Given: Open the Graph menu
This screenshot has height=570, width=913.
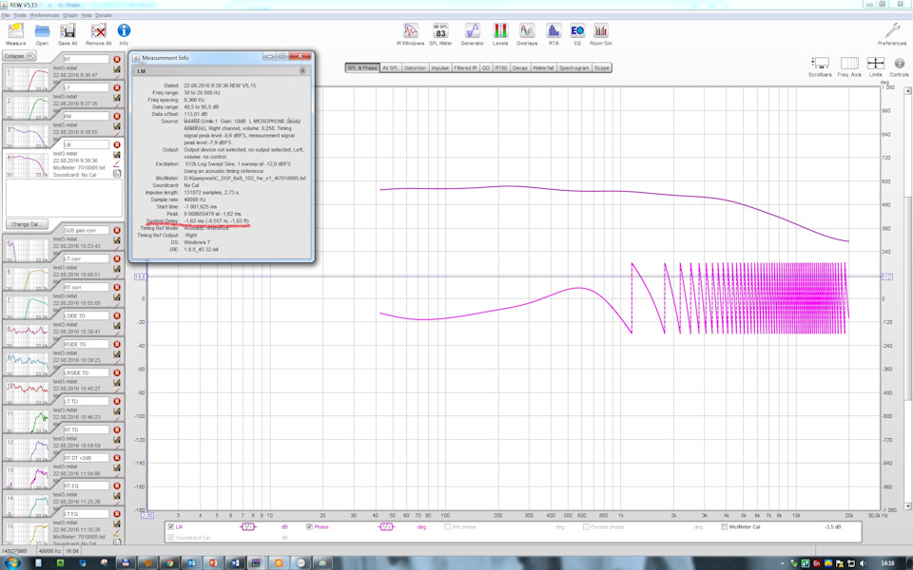Looking at the screenshot, I should [69, 15].
